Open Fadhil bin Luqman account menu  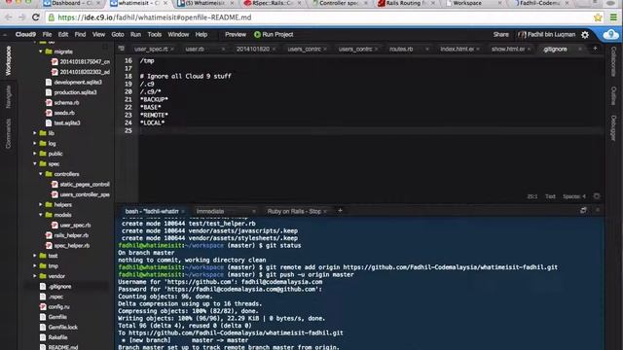click(x=547, y=35)
